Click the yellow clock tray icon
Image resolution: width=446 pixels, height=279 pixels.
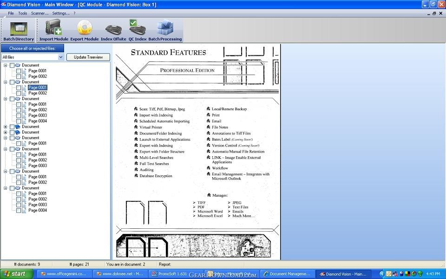click(x=389, y=274)
